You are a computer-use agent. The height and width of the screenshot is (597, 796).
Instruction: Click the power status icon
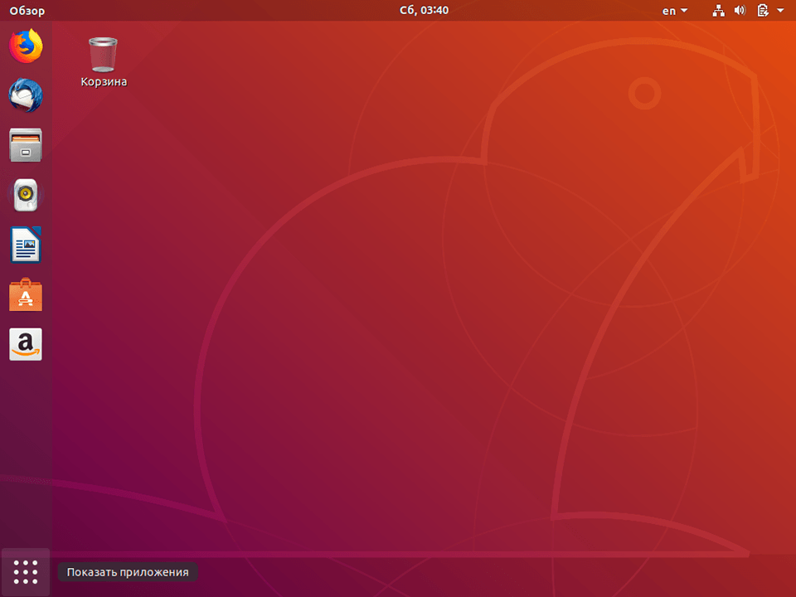click(x=761, y=11)
